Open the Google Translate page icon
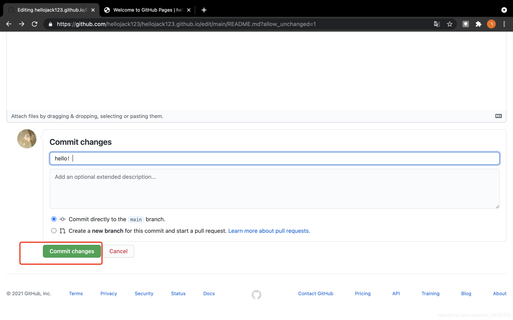Viewport: 513px width, 320px height. click(437, 24)
